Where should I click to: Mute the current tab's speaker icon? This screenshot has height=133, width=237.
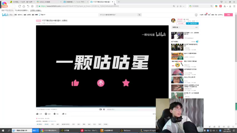pos(112,2)
